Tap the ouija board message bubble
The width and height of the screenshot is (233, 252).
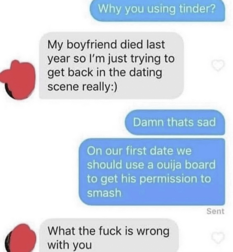tap(152, 172)
